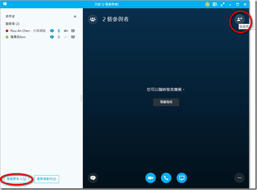This screenshot has width=257, height=190.
Task: Close the 參與者 participants panel
Action: pos(75,17)
